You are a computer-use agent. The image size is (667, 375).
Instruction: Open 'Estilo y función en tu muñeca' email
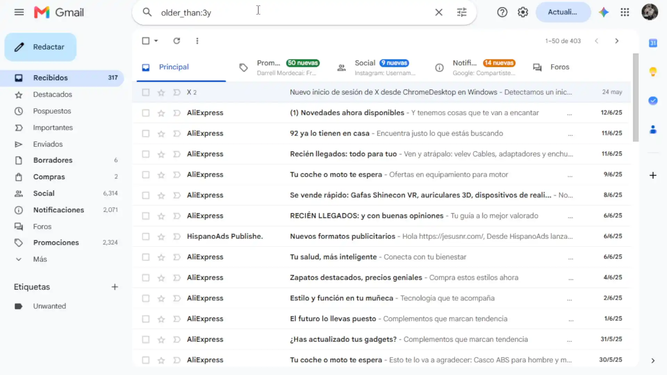381,298
